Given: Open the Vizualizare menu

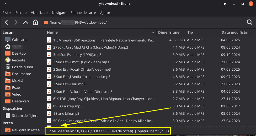Looking at the screenshot, I should [39, 13].
